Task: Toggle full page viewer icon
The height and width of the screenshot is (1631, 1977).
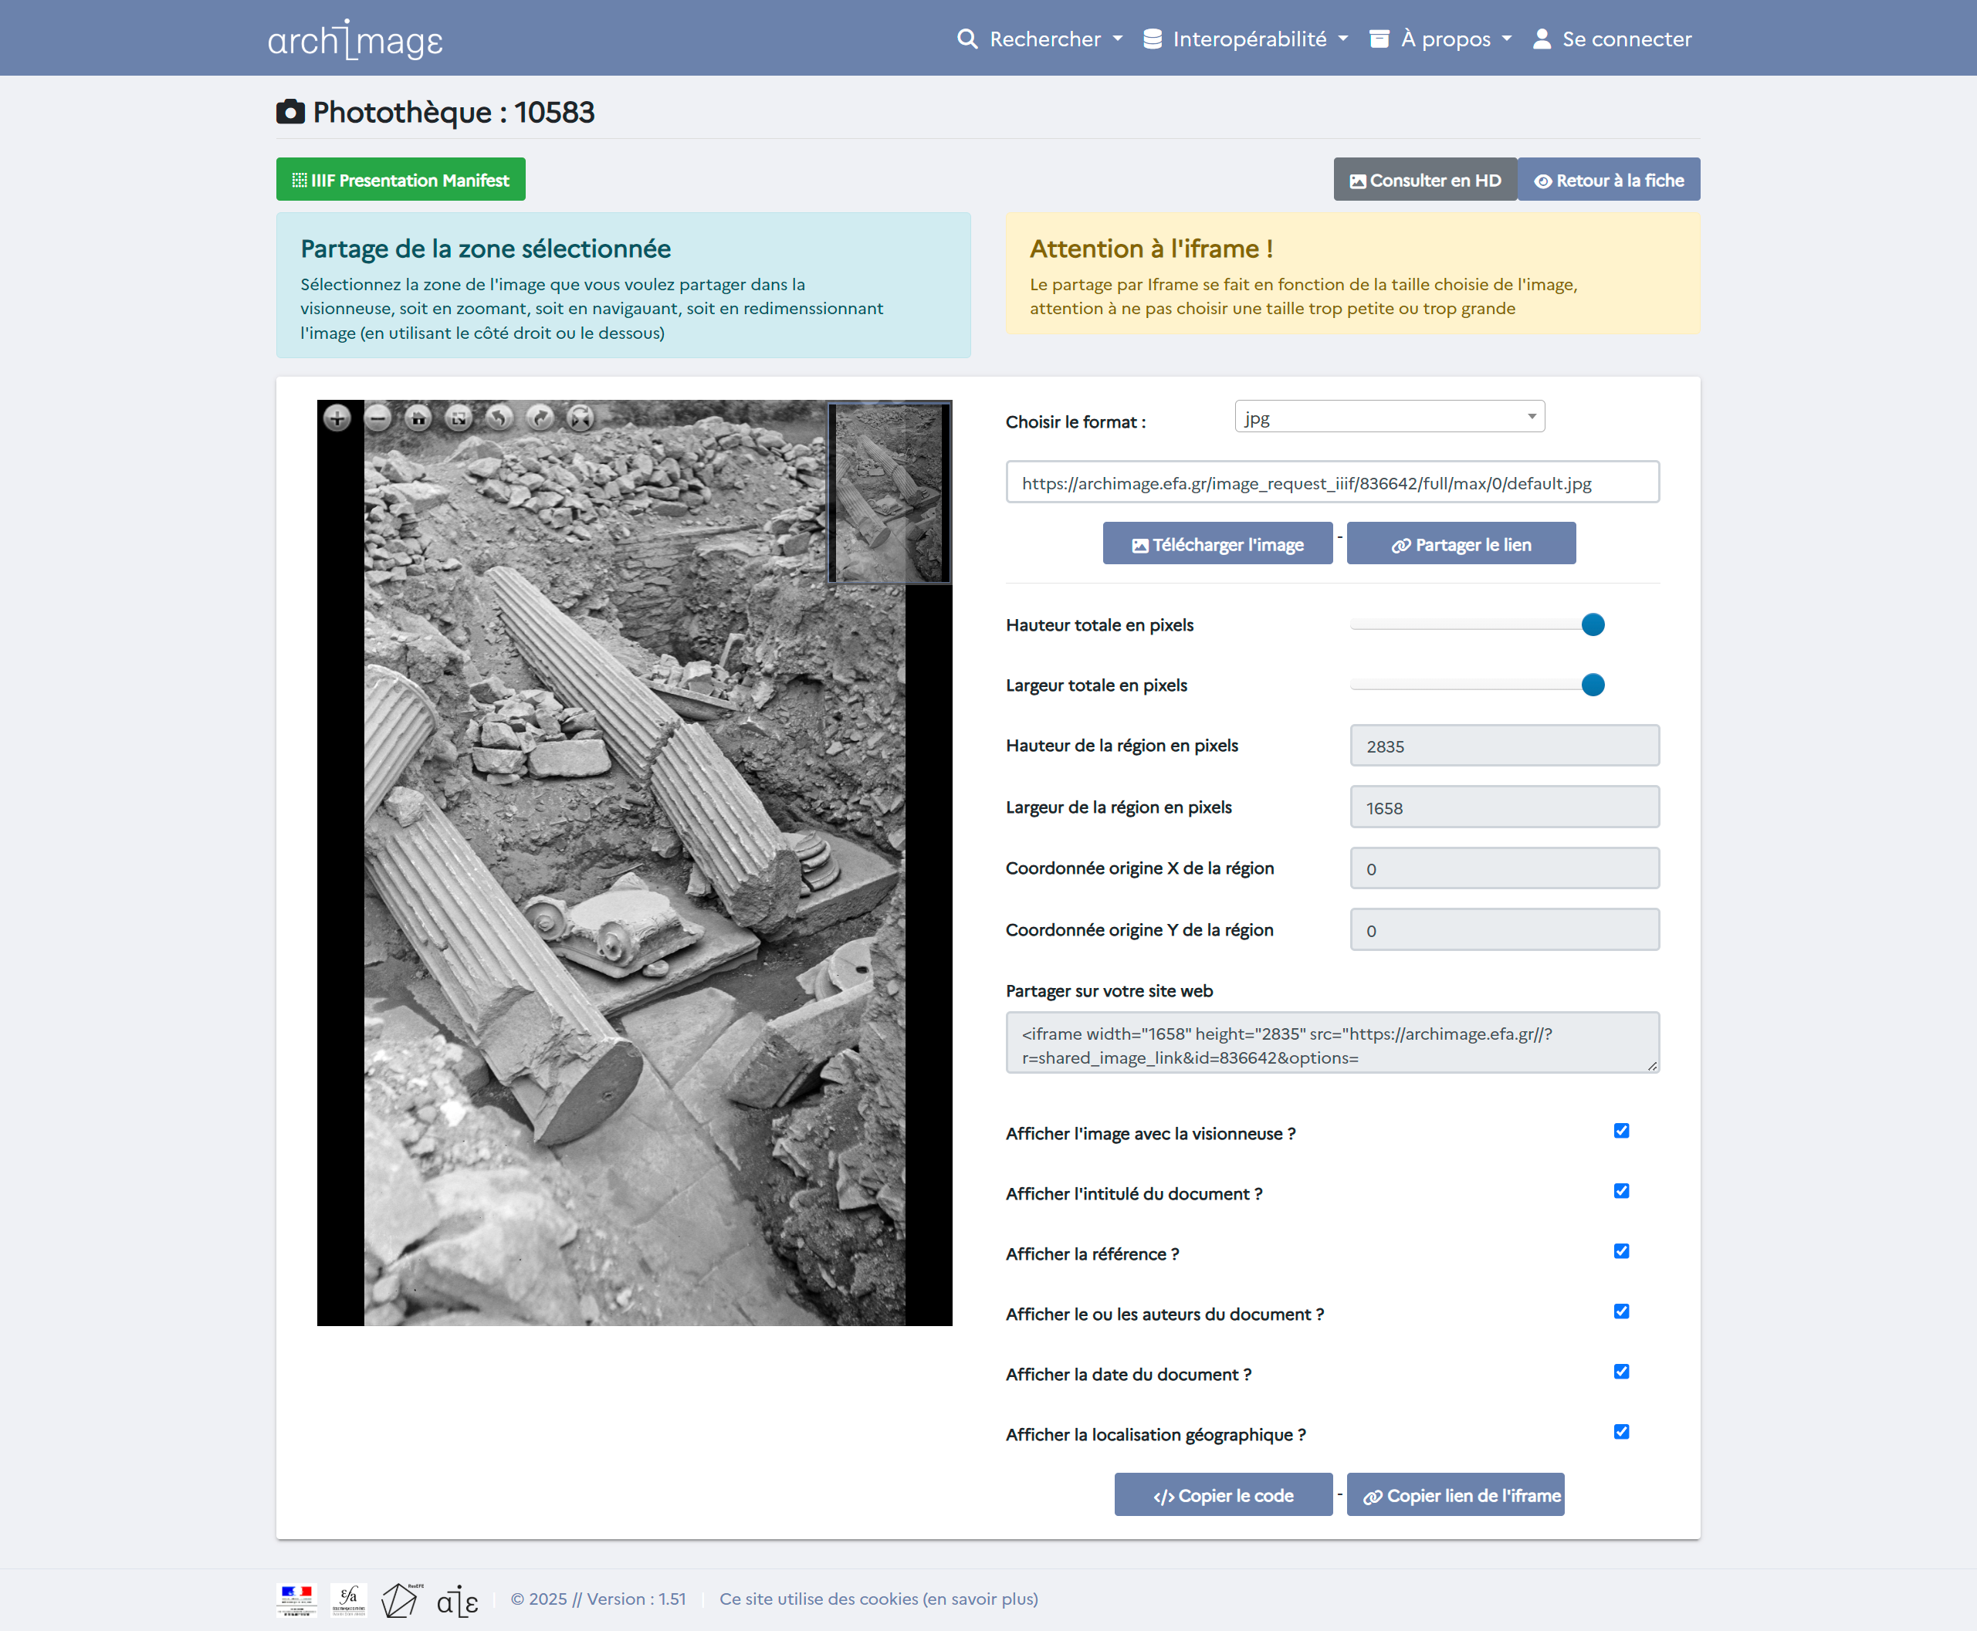Action: point(459,418)
